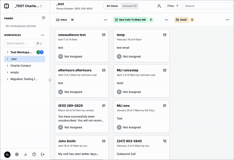Open help with the question mark icon
The width and height of the screenshot is (234, 160).
[34, 154]
